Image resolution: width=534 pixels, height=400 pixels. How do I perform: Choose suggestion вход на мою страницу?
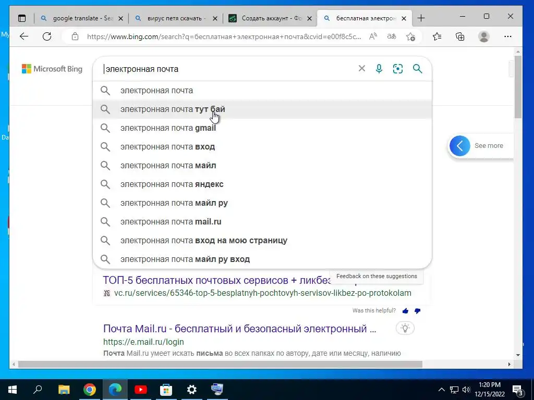coord(262,241)
